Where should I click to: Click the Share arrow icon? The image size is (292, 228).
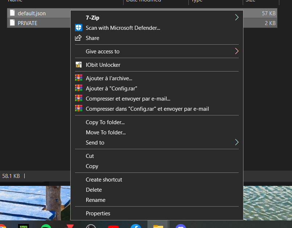coord(78,38)
